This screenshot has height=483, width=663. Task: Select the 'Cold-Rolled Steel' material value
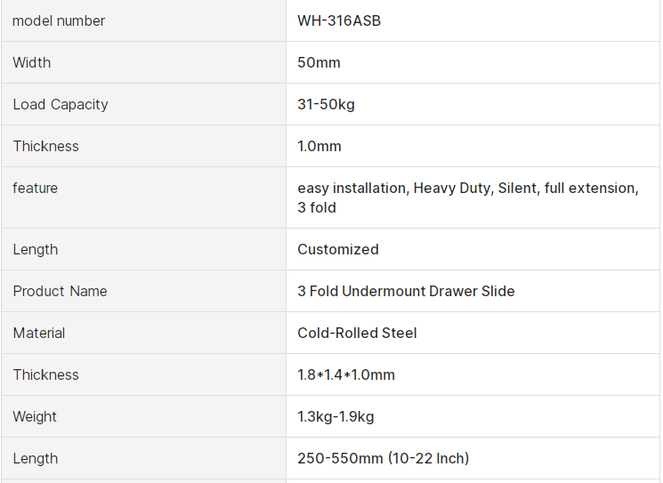tap(357, 333)
